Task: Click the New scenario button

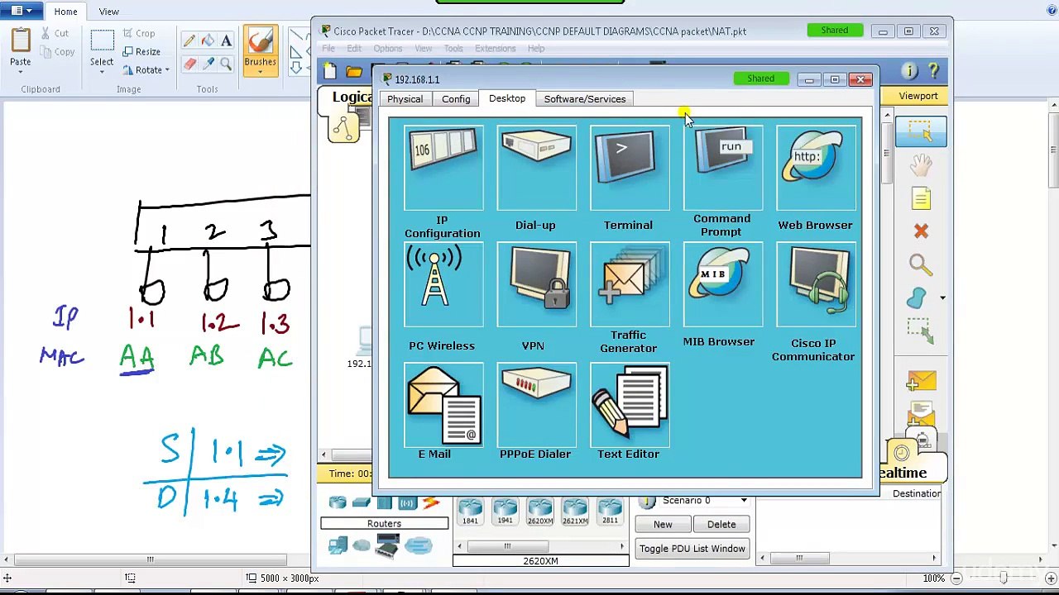Action: [663, 525]
